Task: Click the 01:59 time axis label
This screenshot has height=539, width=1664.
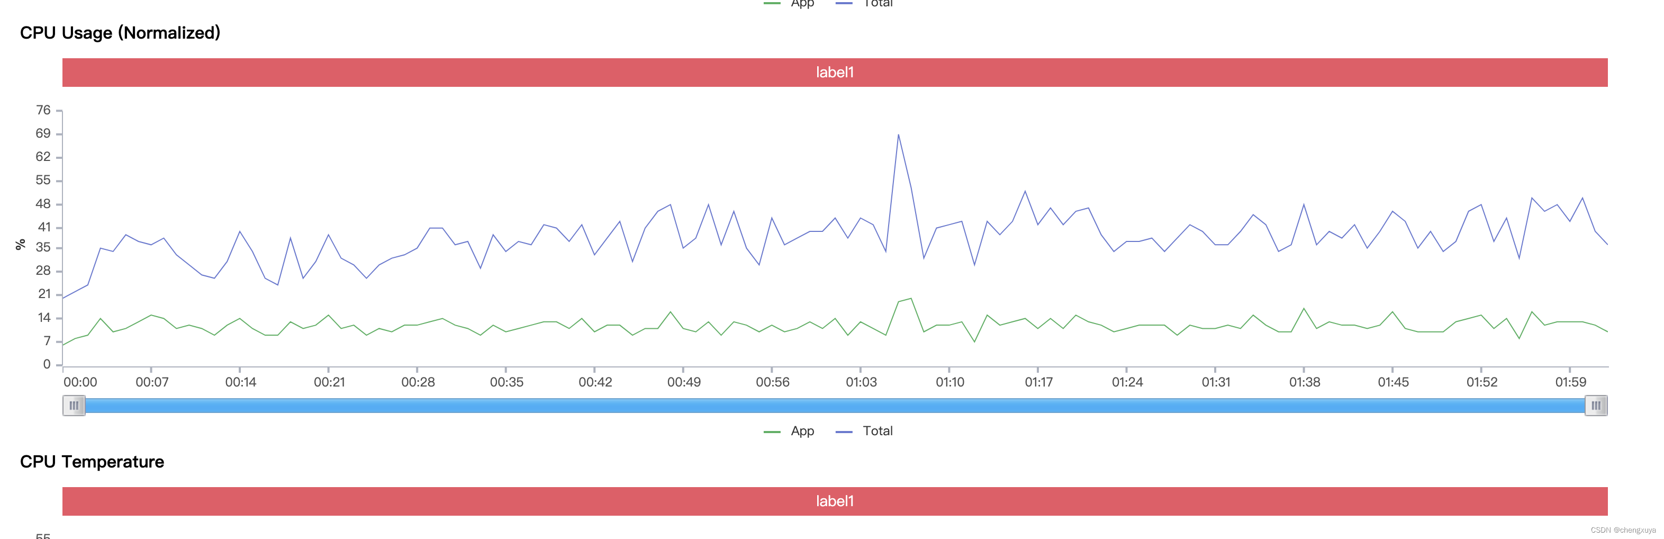Action: click(x=1570, y=382)
